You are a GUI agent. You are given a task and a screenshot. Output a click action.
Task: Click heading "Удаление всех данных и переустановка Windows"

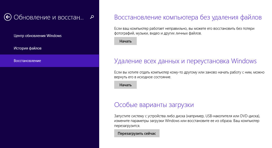tap(185, 61)
